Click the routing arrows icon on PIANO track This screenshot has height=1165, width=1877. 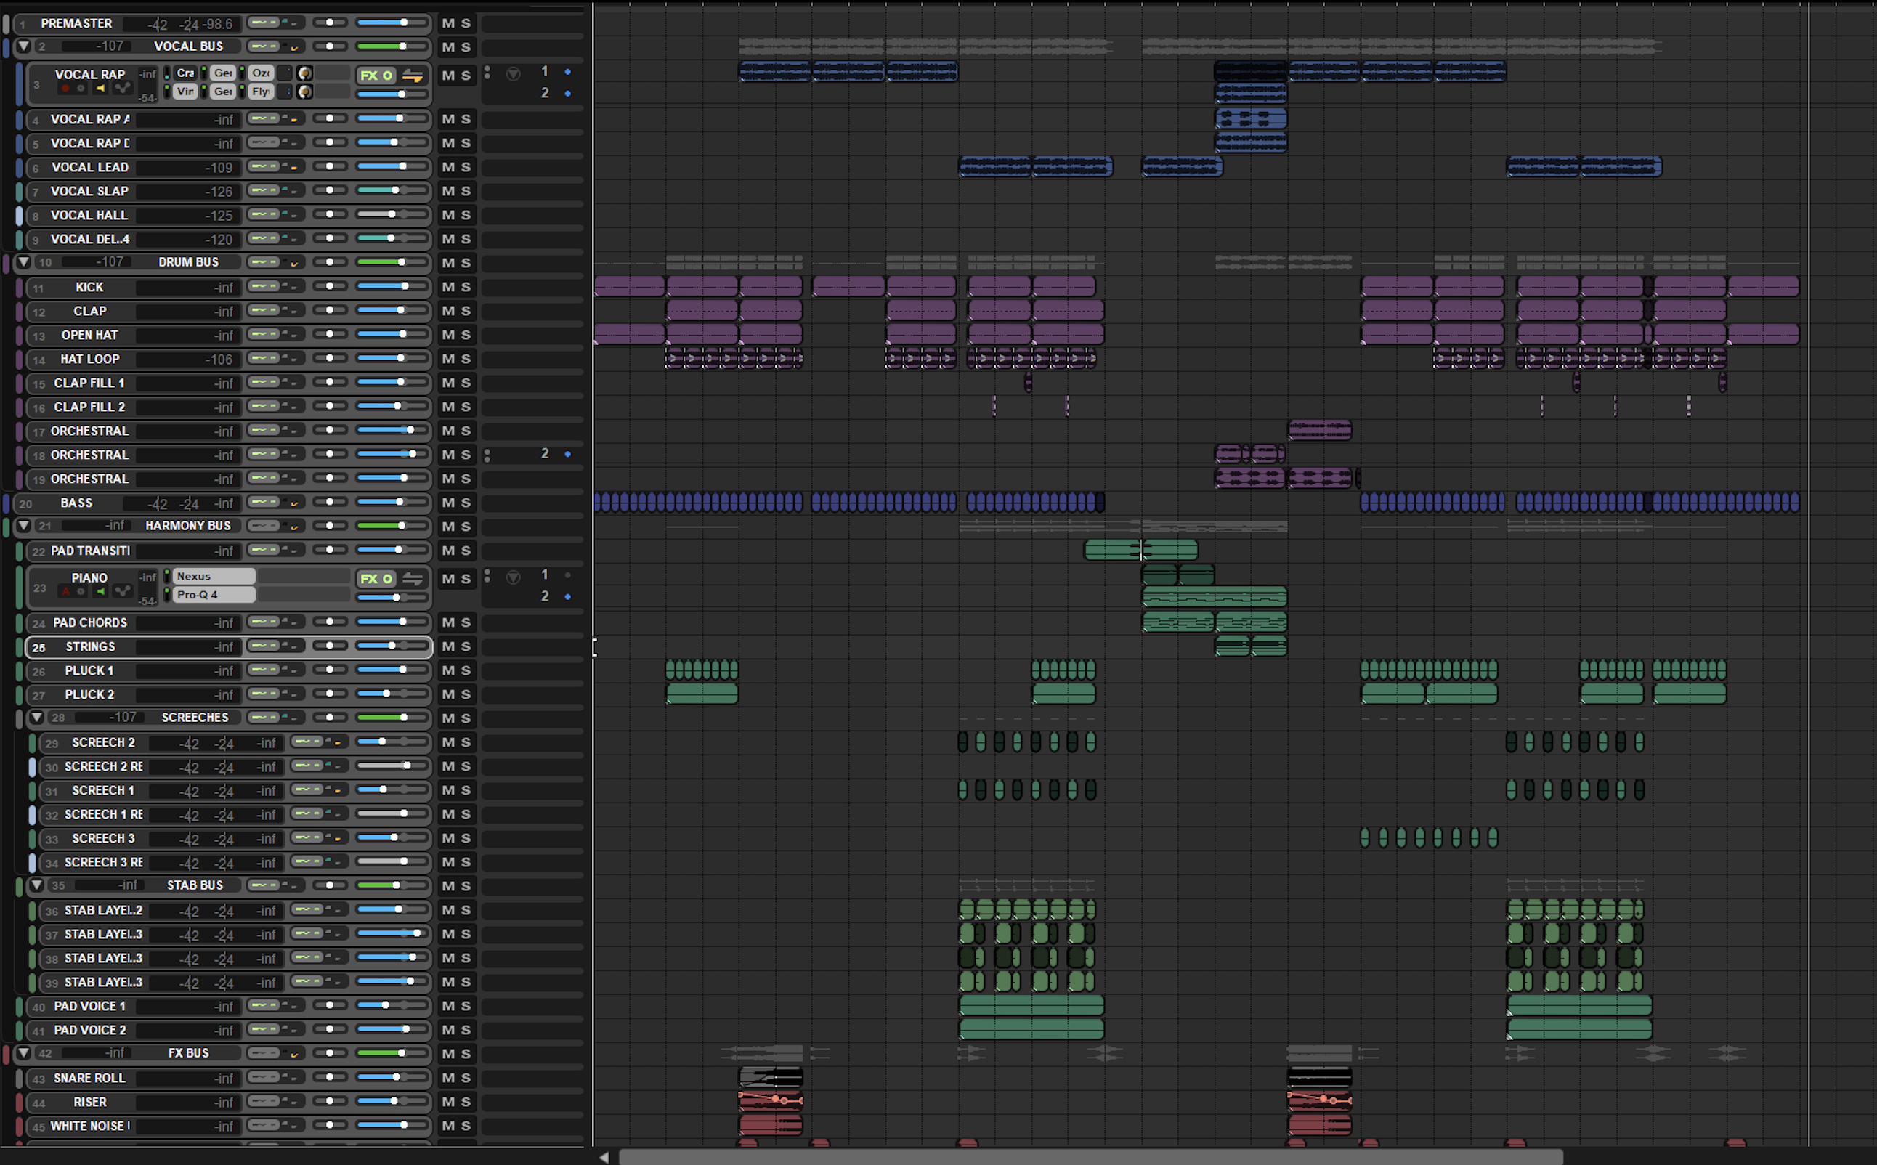click(413, 579)
